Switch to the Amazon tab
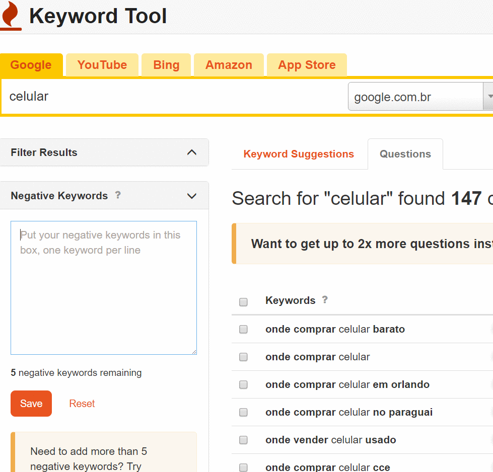 click(x=229, y=65)
